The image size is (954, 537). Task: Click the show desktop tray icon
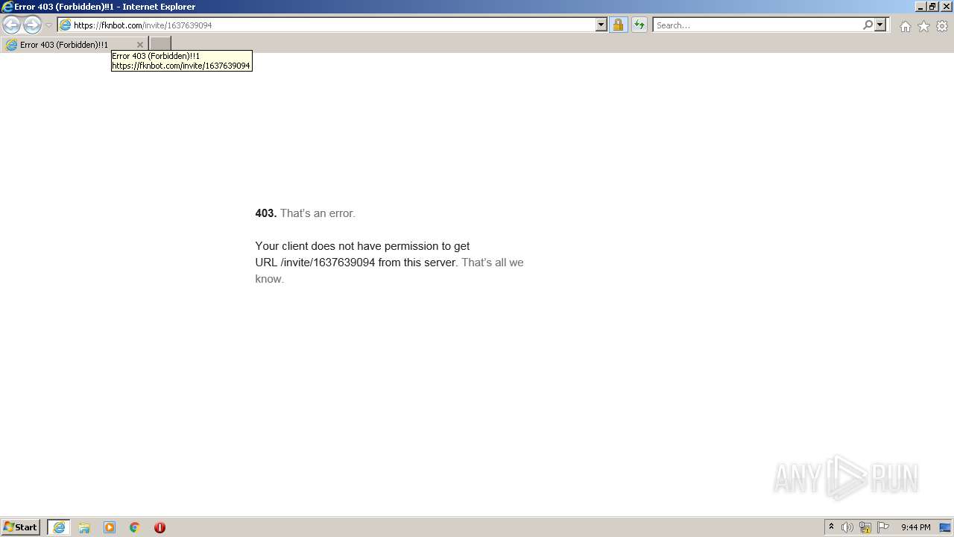945,527
